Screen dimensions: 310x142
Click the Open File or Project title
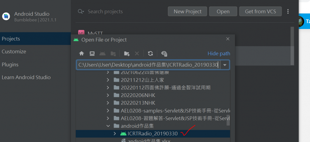pos(104,40)
